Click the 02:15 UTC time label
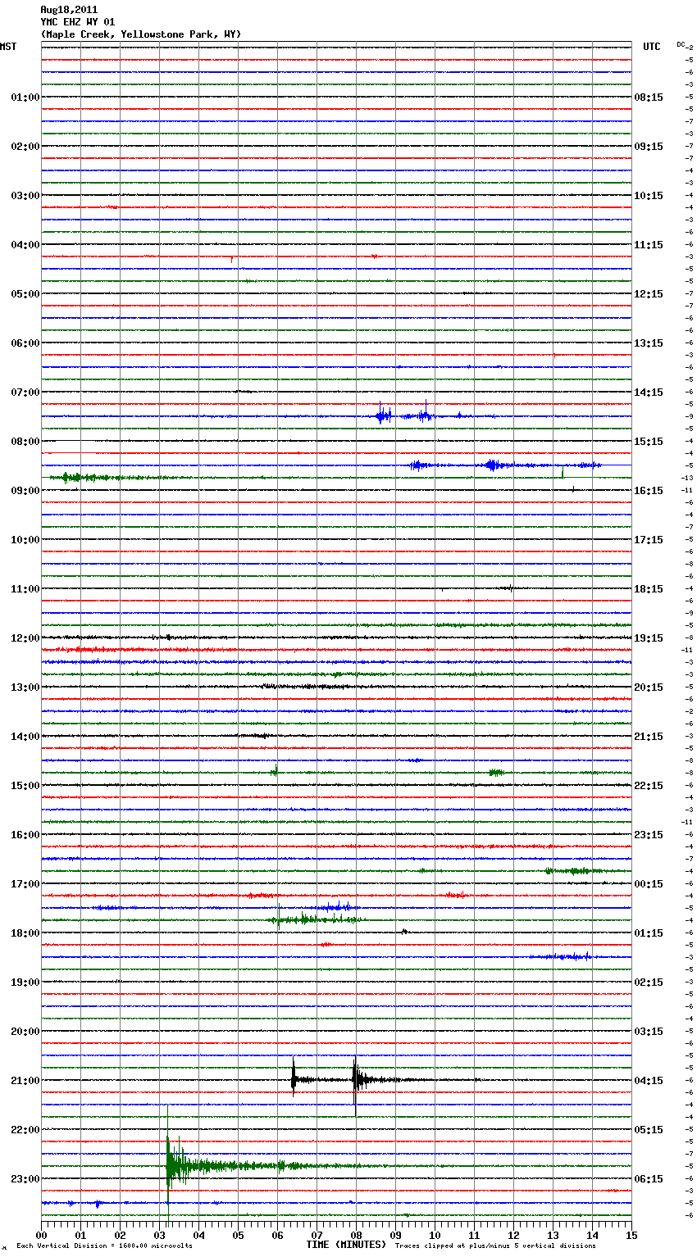The height and width of the screenshot is (1257, 697). tap(649, 982)
